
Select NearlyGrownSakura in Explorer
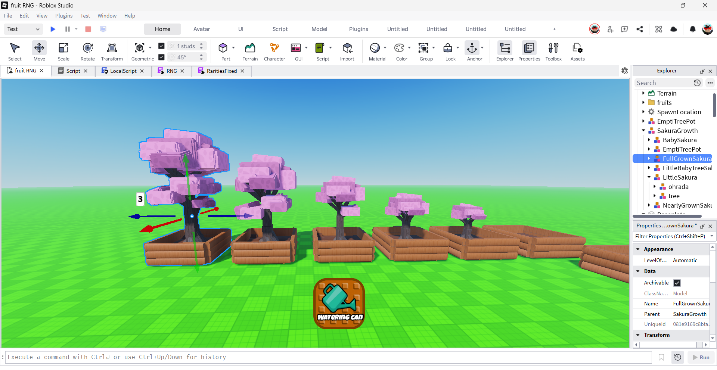click(687, 205)
